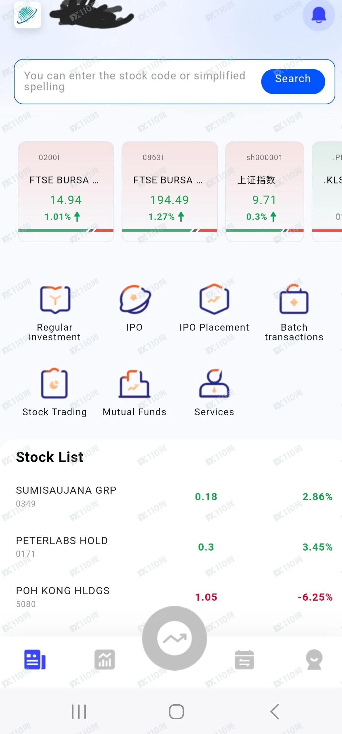Screen dimensions: 342x734
Task: Tap the center trend floating button
Action: [x=175, y=638]
